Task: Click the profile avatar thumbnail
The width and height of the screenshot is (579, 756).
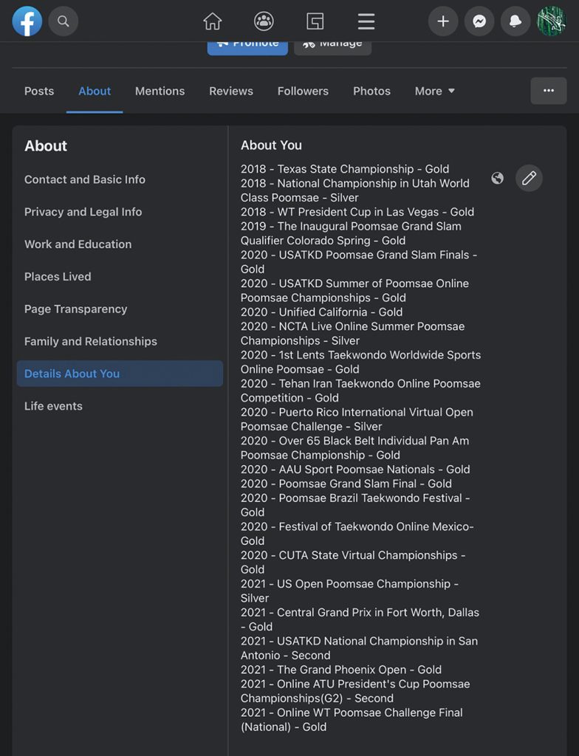Action: [552, 21]
